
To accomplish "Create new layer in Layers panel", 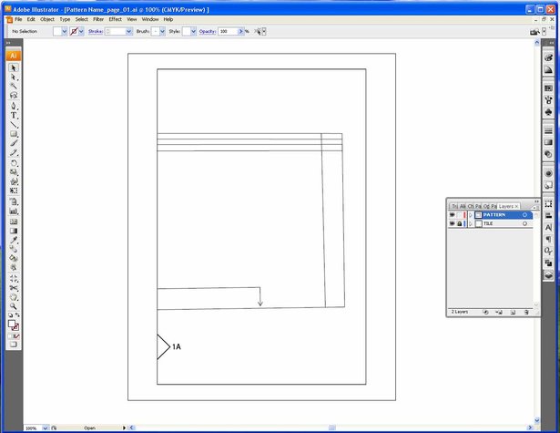I will coord(513,312).
